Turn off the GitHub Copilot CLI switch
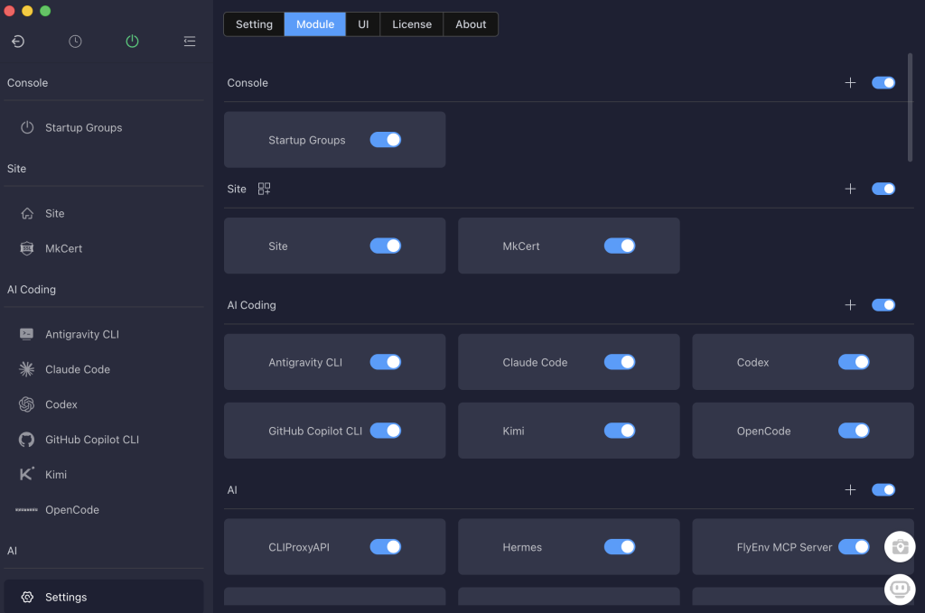925x613 pixels. (385, 431)
